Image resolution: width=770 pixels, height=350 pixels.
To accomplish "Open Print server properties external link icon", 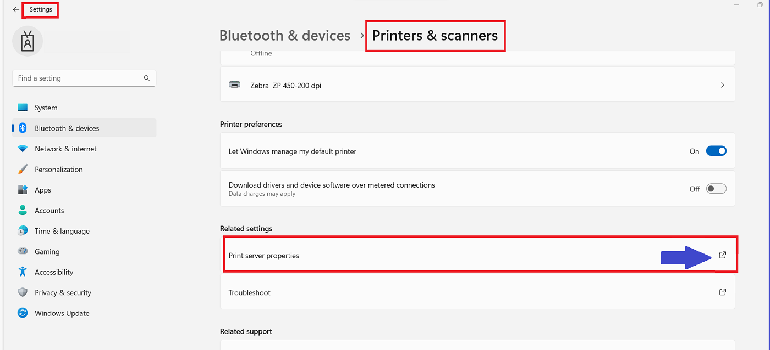I will 723,255.
